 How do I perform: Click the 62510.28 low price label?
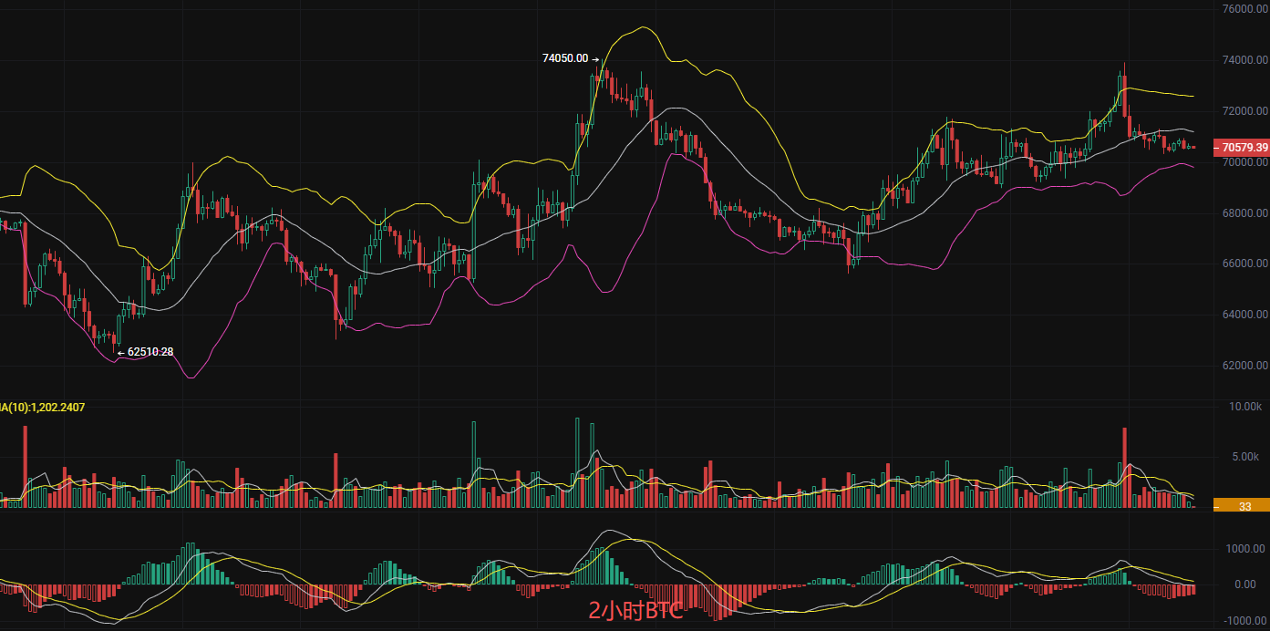(x=150, y=351)
